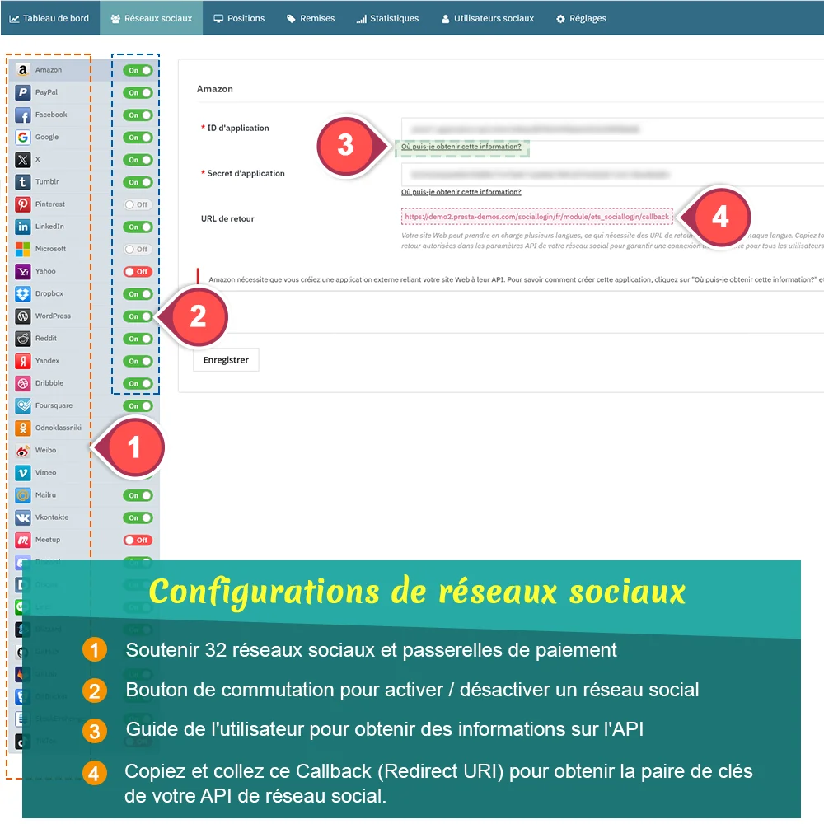
Task: Open the Tableau de bord tab
Action: tap(50, 18)
